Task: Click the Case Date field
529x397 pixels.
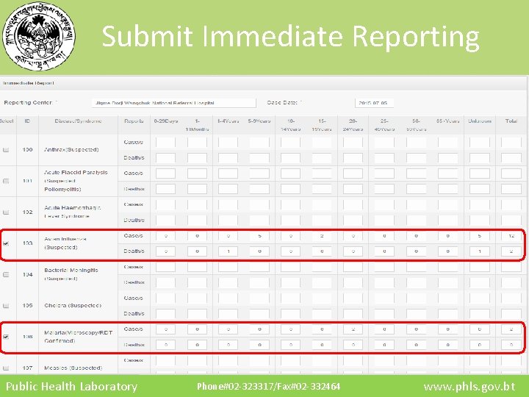Action: coord(374,103)
